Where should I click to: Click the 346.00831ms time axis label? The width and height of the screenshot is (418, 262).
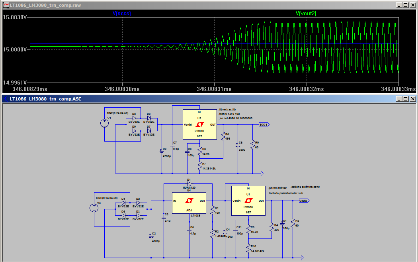(214, 89)
